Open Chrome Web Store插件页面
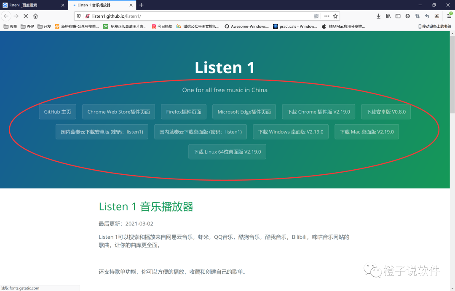The width and height of the screenshot is (455, 291). pyautogui.click(x=119, y=112)
